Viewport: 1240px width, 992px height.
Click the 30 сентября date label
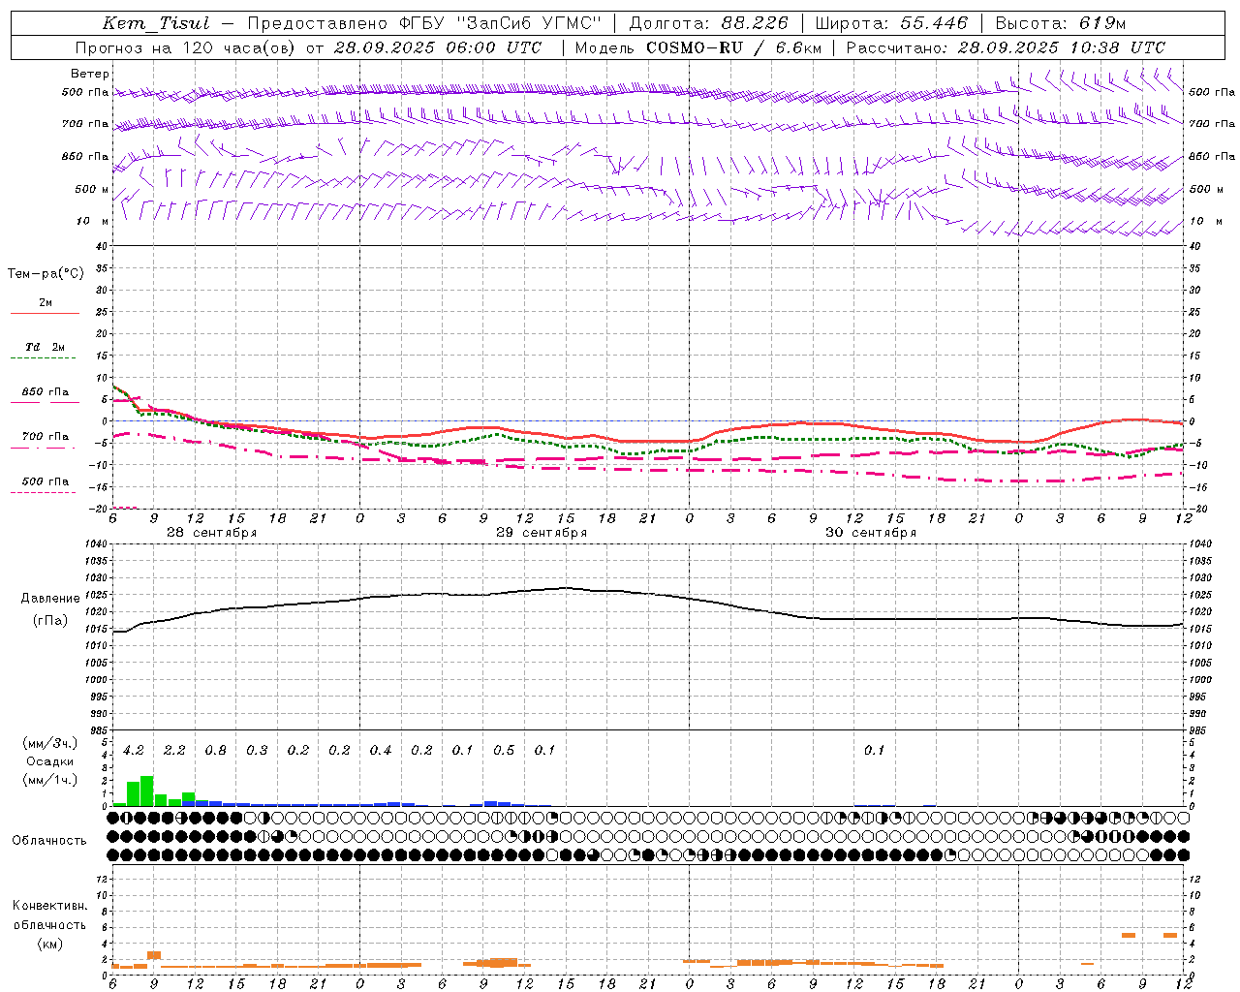pyautogui.click(x=871, y=533)
